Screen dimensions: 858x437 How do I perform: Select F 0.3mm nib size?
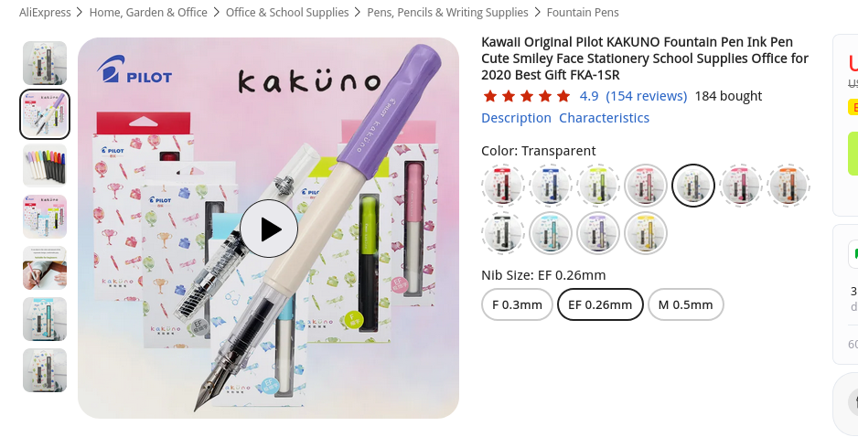(517, 304)
